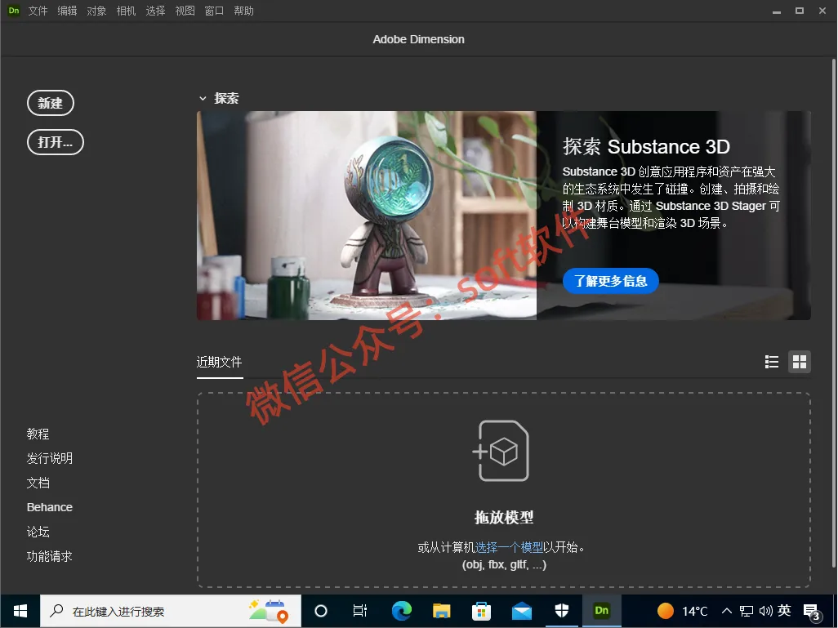Open the 发行说明 link

coord(50,459)
